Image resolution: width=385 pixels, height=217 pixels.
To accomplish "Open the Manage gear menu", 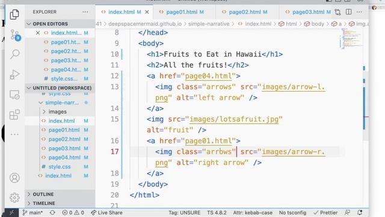I will 14,198.
